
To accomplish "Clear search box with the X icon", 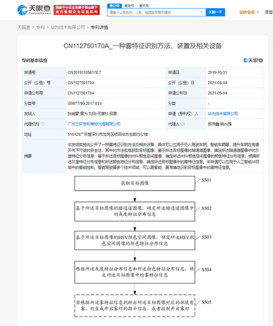I will (202, 12).
